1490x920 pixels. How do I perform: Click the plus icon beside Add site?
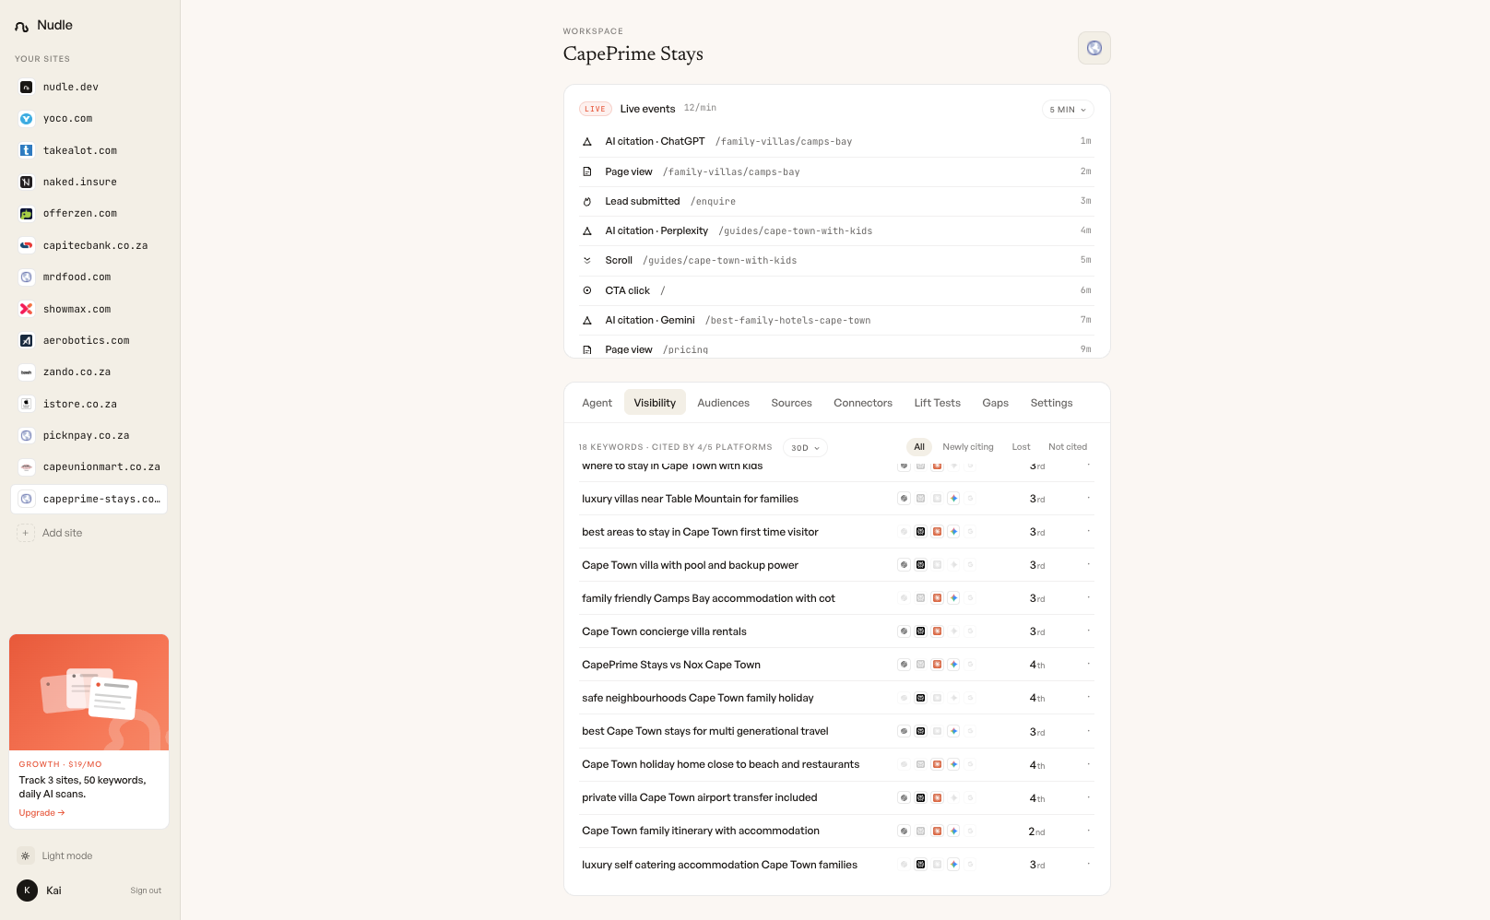(26, 533)
